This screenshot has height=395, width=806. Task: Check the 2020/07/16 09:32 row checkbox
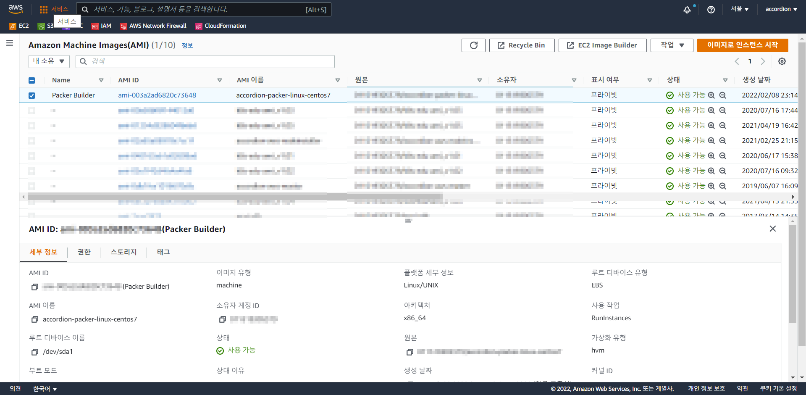pyautogui.click(x=32, y=171)
